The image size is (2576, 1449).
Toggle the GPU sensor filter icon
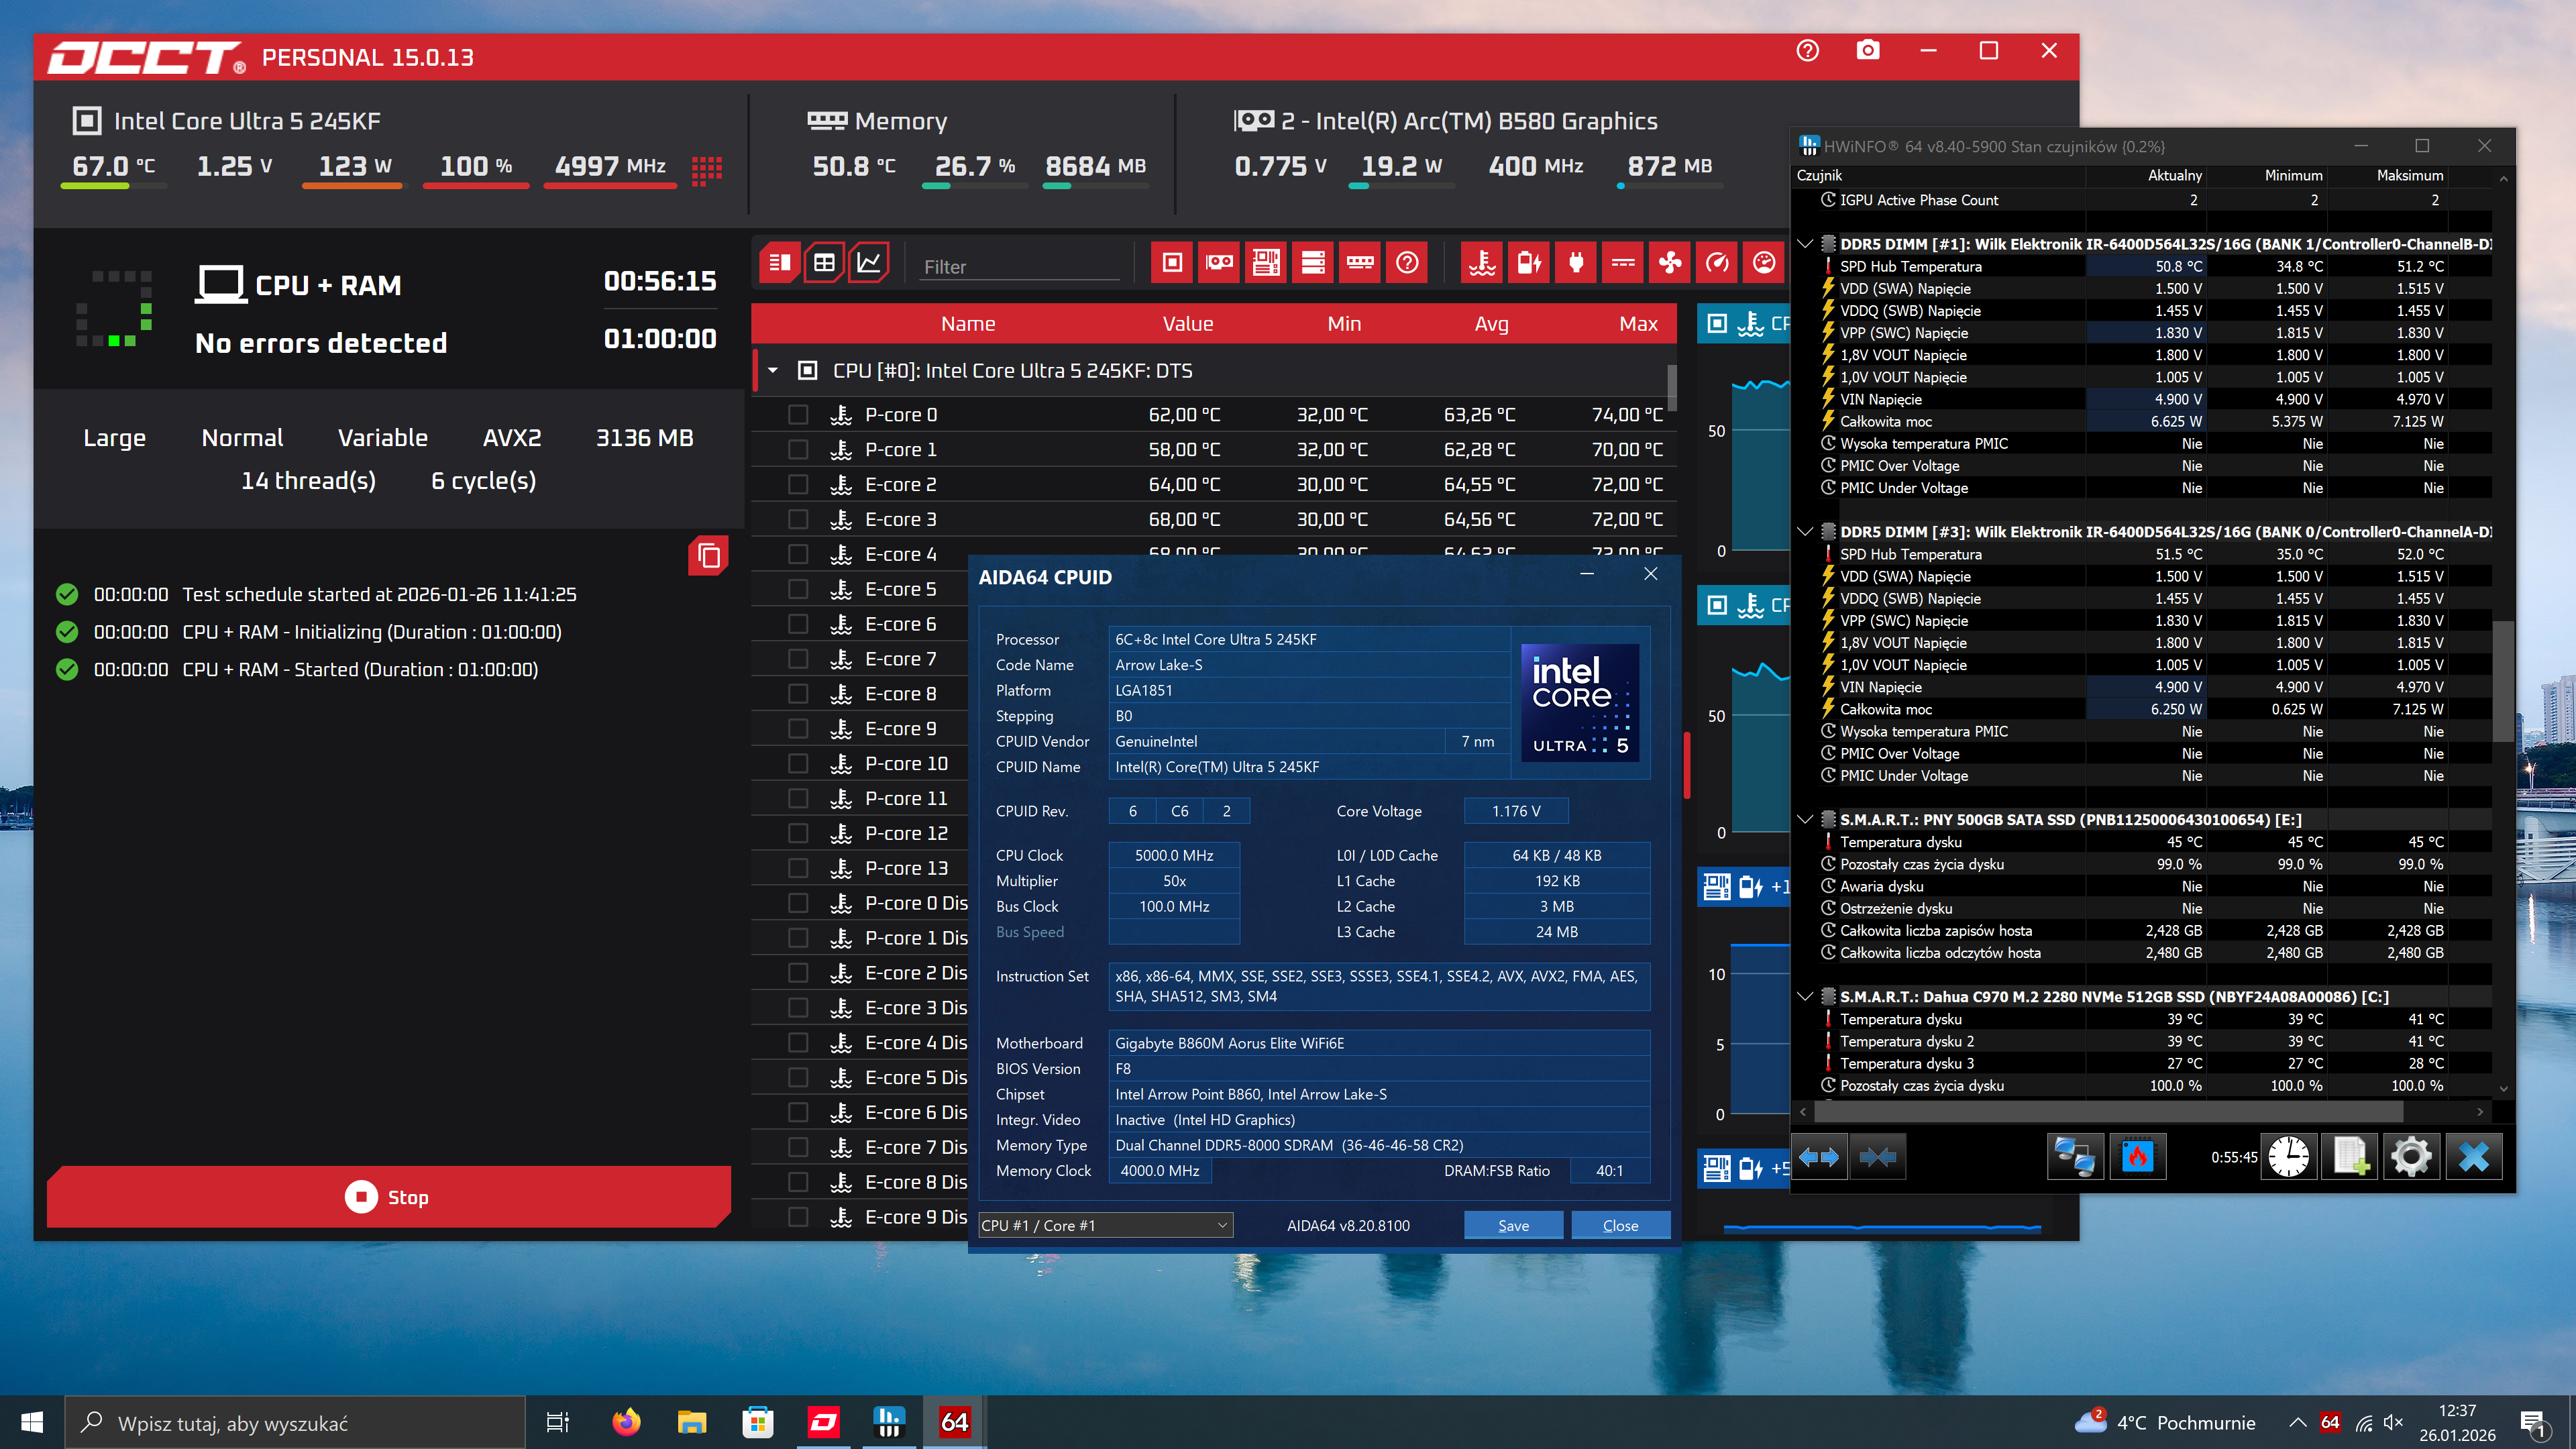tap(1219, 263)
